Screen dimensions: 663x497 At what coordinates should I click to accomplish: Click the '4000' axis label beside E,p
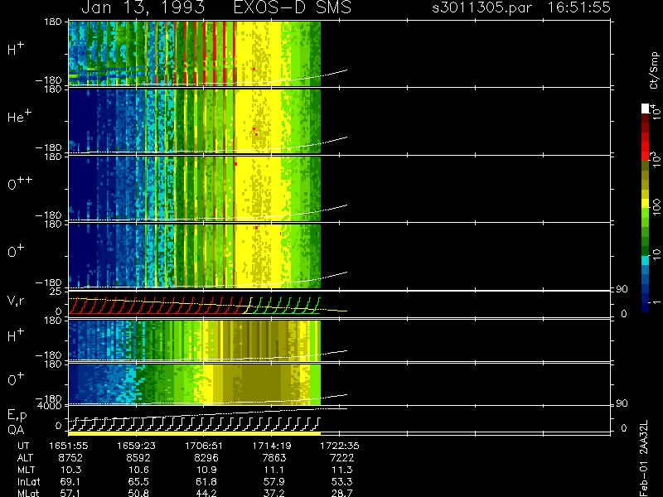coord(50,406)
